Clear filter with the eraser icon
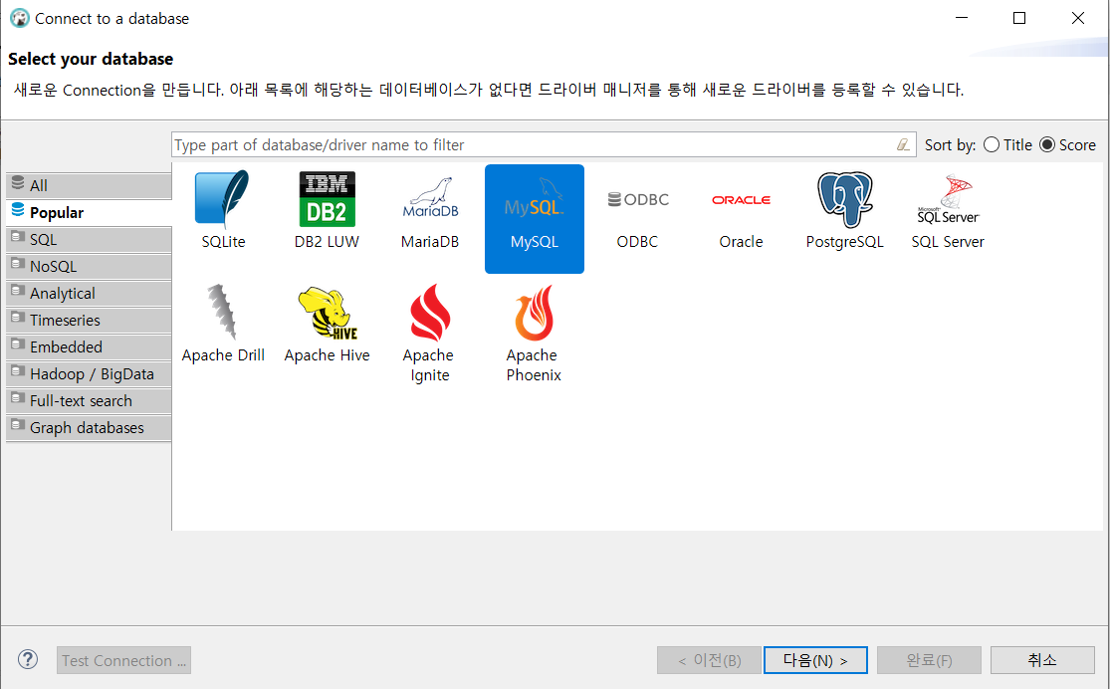 (903, 144)
